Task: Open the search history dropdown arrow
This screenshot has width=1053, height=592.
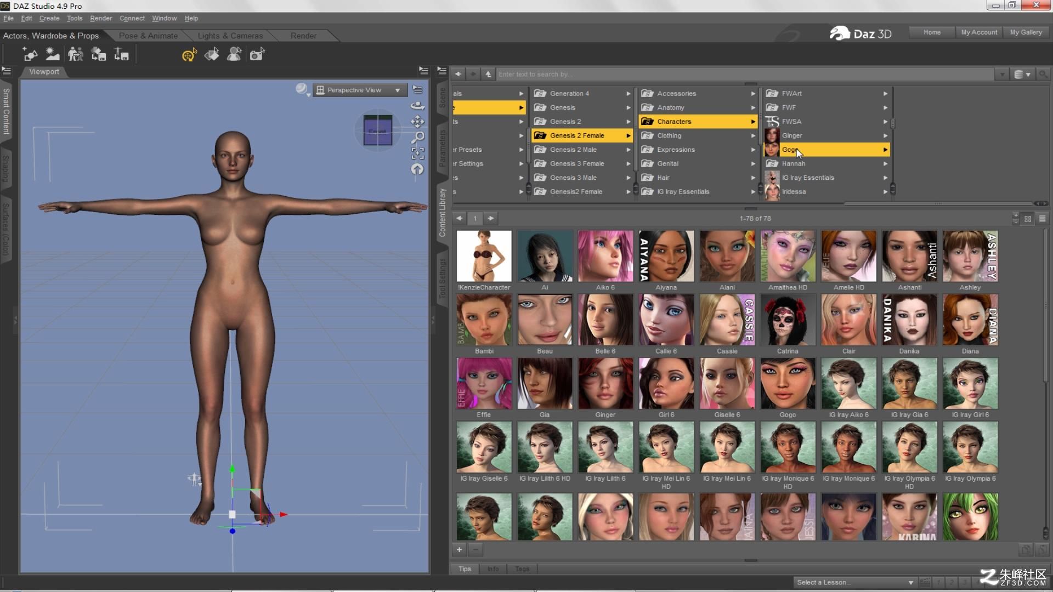Action: pyautogui.click(x=1002, y=74)
